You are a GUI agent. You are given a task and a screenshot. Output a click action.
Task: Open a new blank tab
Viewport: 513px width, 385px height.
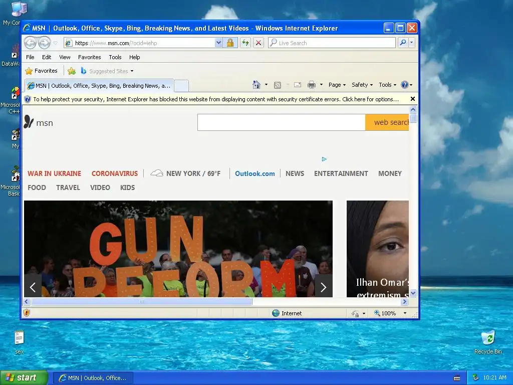point(181,86)
